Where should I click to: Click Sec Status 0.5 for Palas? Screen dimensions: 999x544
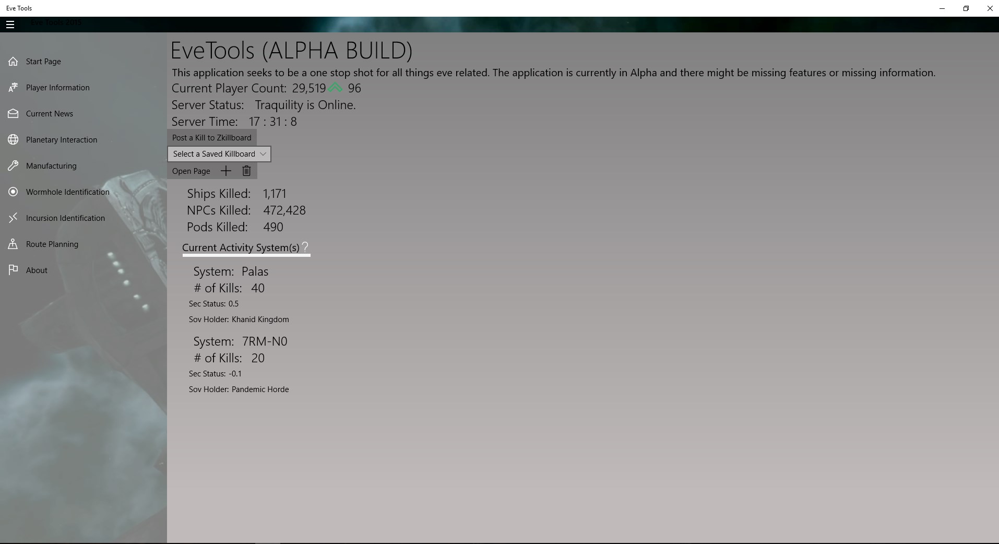pyautogui.click(x=233, y=304)
